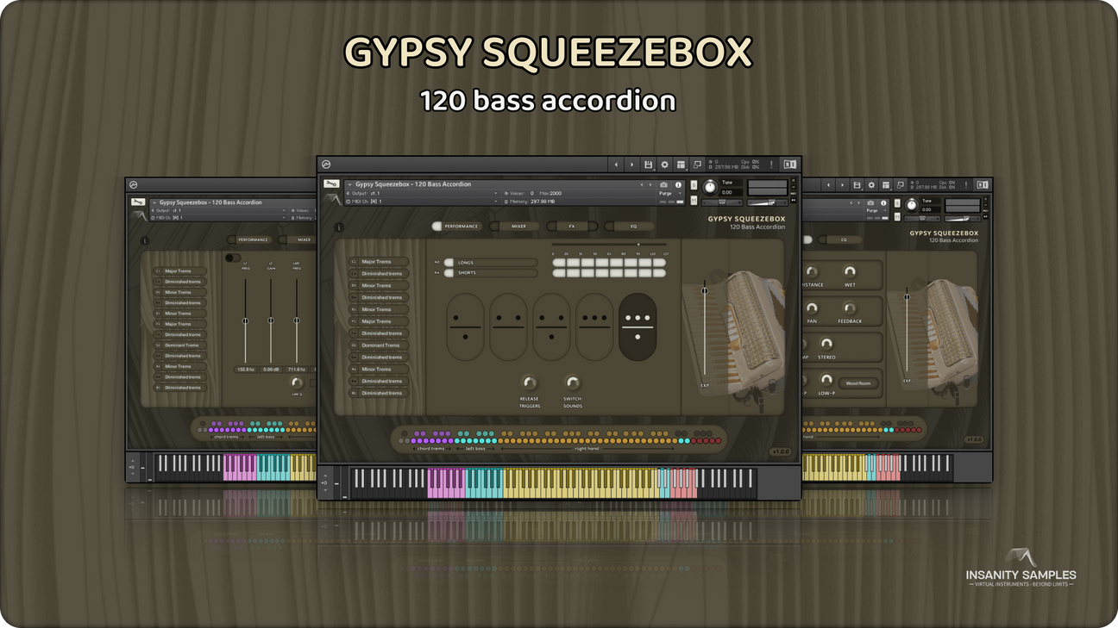1118x628 pixels.
Task: Click the wrench icon in left window
Action: 138,202
